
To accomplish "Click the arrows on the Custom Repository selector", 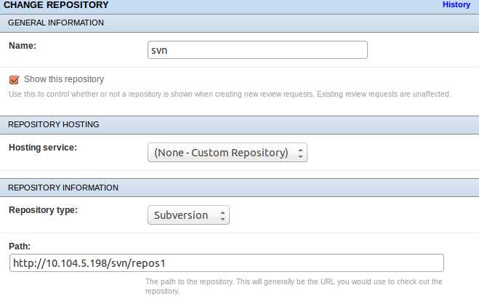I will [x=301, y=153].
